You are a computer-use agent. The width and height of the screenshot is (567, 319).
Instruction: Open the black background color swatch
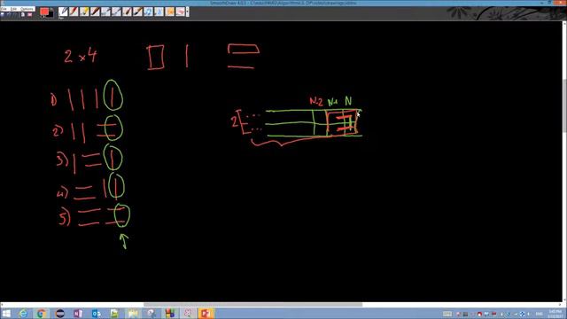tap(50, 14)
